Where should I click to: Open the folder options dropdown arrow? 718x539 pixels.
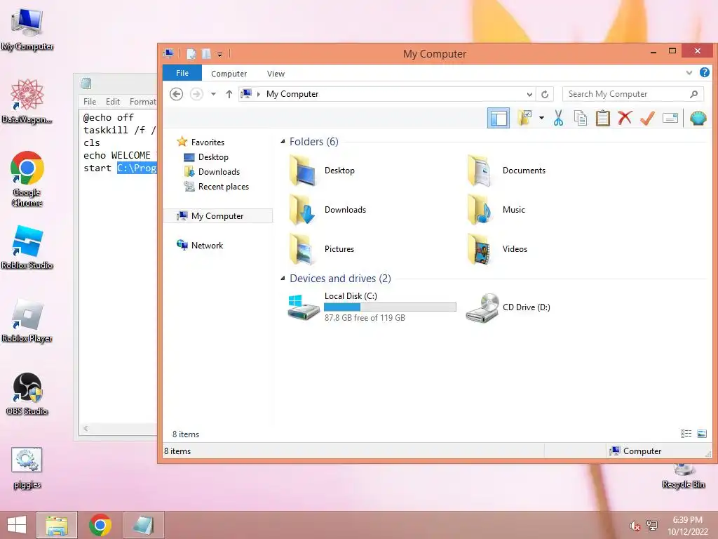(x=541, y=118)
